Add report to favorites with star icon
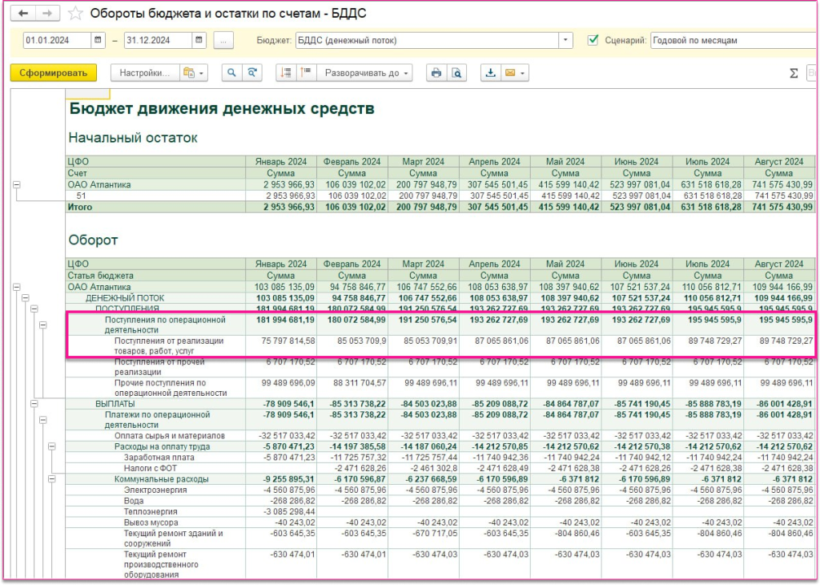This screenshot has width=820, height=585. click(x=75, y=14)
